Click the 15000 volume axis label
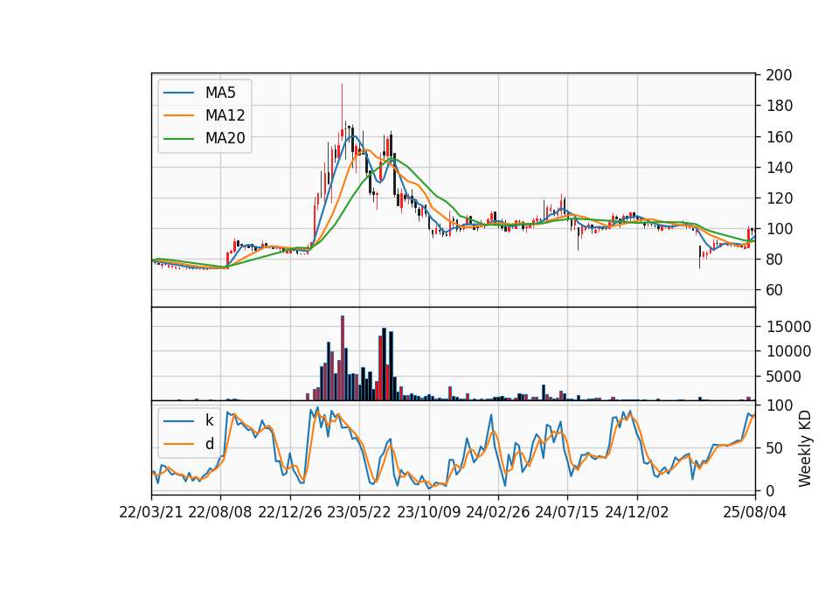839x603 pixels. click(x=788, y=326)
